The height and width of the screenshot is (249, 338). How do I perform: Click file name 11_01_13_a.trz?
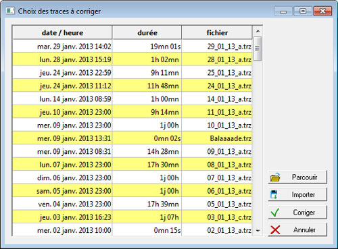tap(229, 112)
